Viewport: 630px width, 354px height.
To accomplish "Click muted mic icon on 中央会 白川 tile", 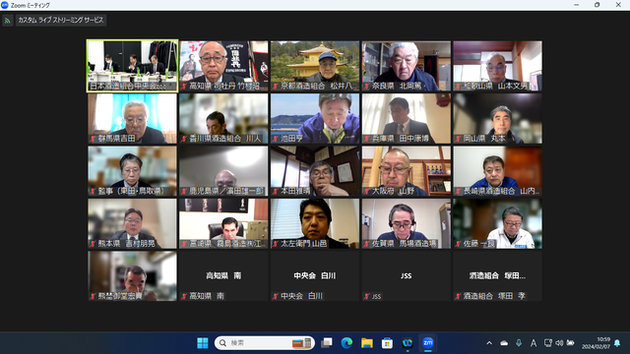I will click(276, 297).
